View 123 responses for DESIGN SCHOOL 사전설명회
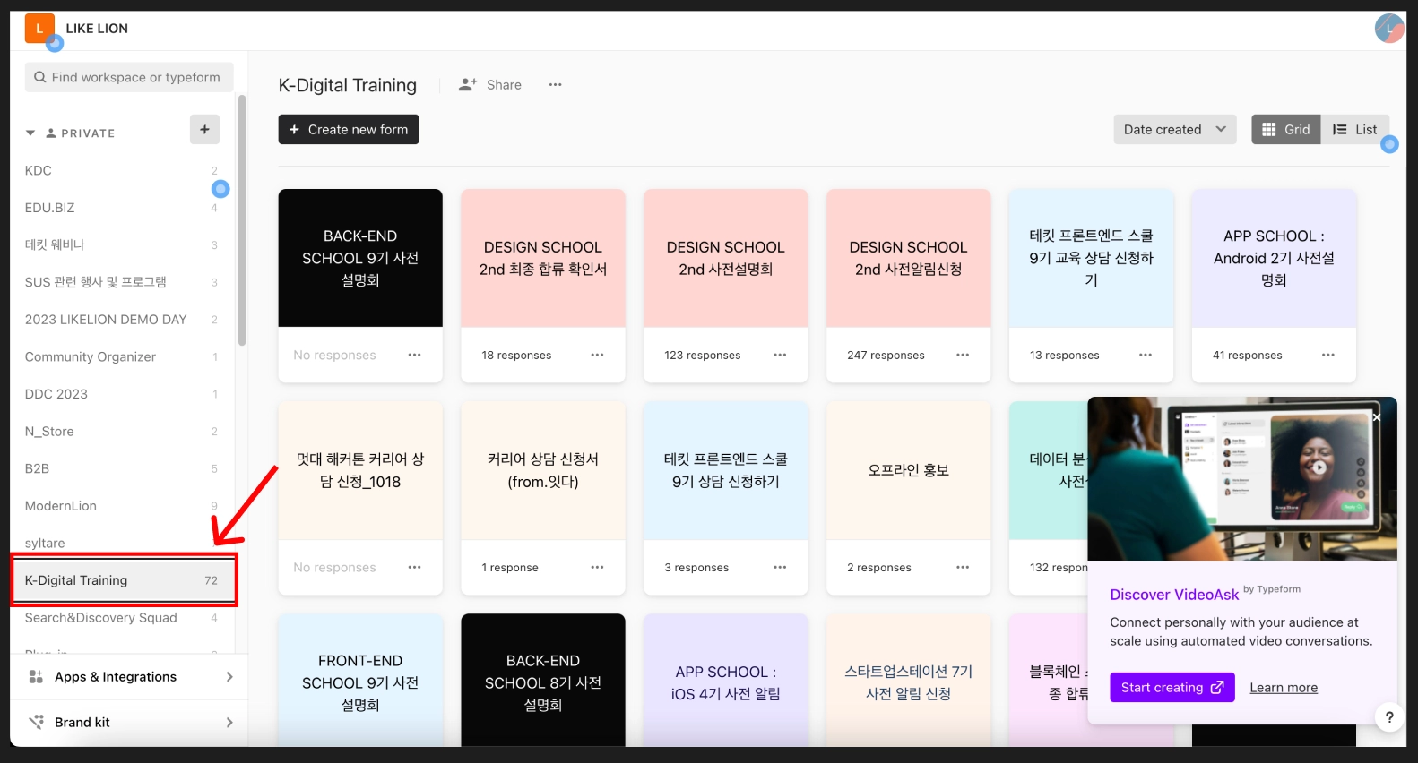Screen dimensions: 1418x763 coord(703,356)
